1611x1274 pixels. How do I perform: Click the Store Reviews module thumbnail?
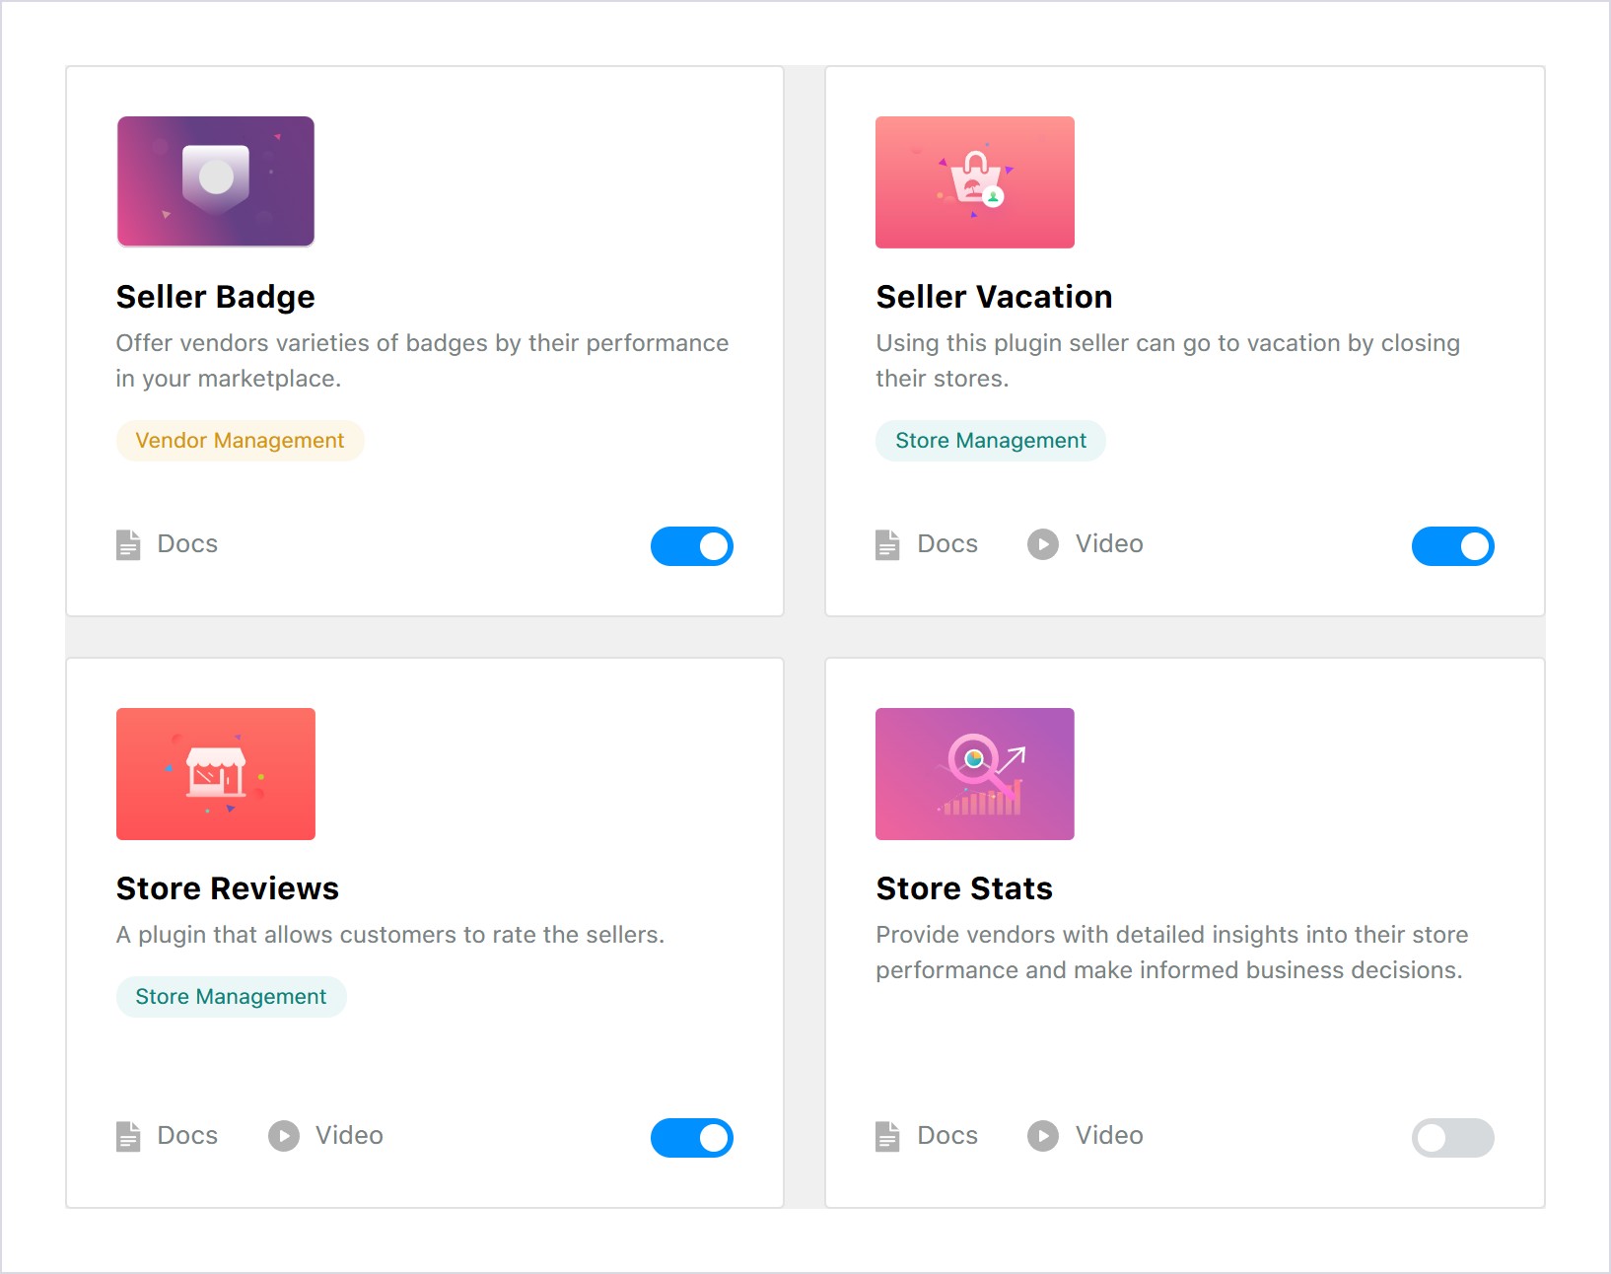(216, 774)
